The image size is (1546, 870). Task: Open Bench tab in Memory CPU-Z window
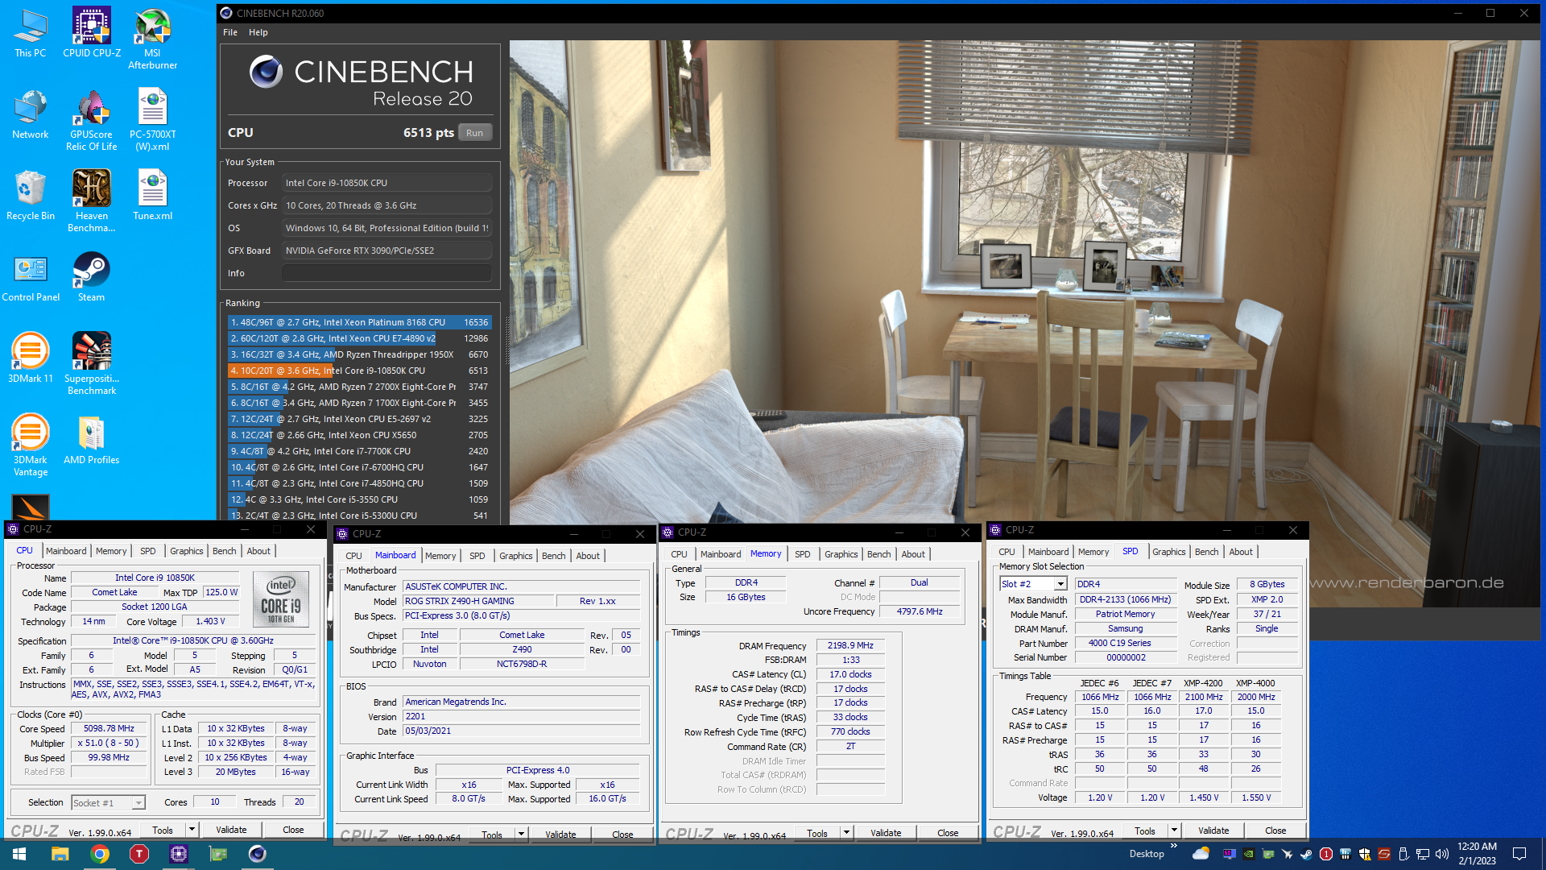click(x=878, y=554)
